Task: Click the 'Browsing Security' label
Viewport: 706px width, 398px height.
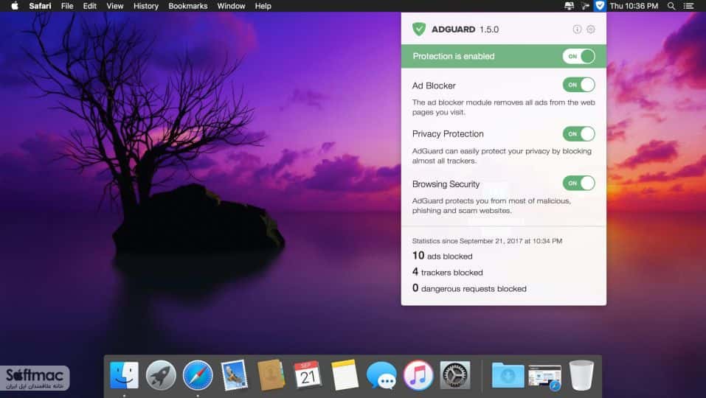Action: (x=446, y=184)
